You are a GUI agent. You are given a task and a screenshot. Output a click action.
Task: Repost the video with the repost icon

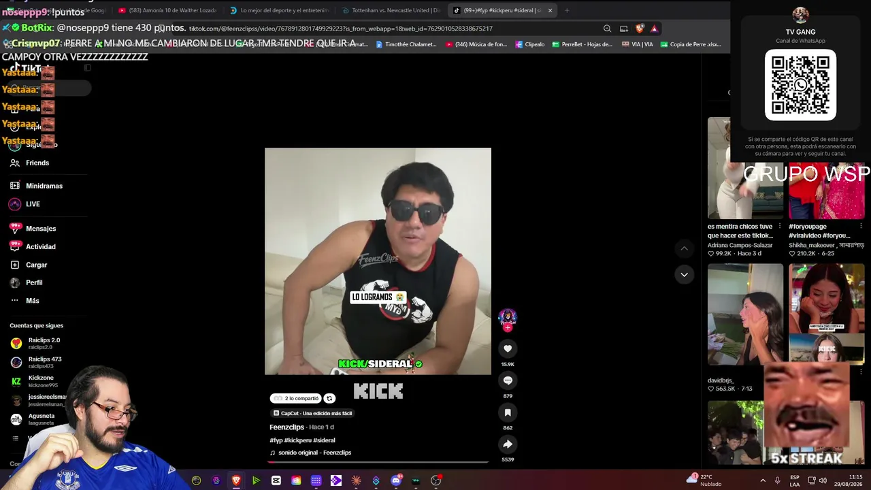[329, 398]
